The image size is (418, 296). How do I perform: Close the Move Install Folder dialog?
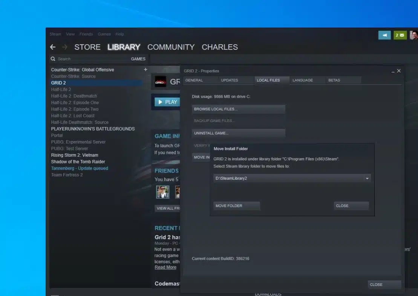(351, 206)
